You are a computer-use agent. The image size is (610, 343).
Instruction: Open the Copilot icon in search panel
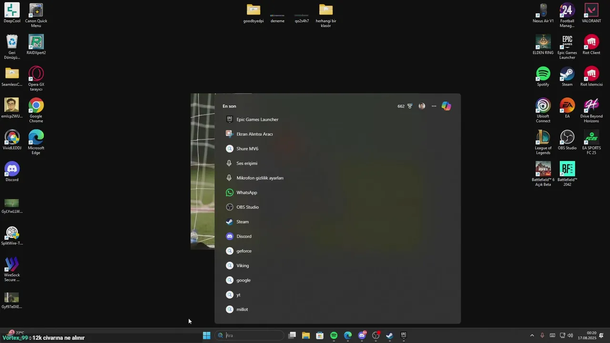tap(446, 106)
